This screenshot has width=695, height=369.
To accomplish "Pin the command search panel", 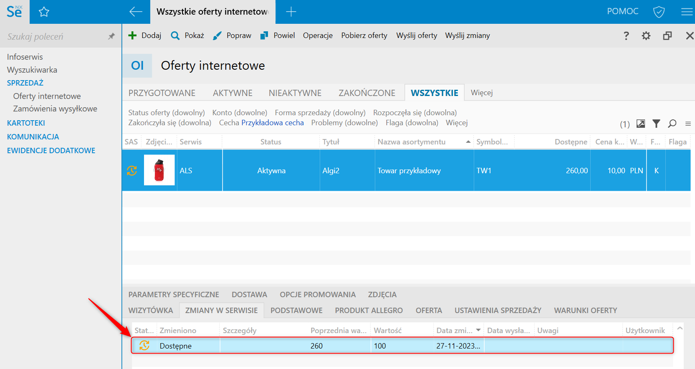I will point(111,36).
